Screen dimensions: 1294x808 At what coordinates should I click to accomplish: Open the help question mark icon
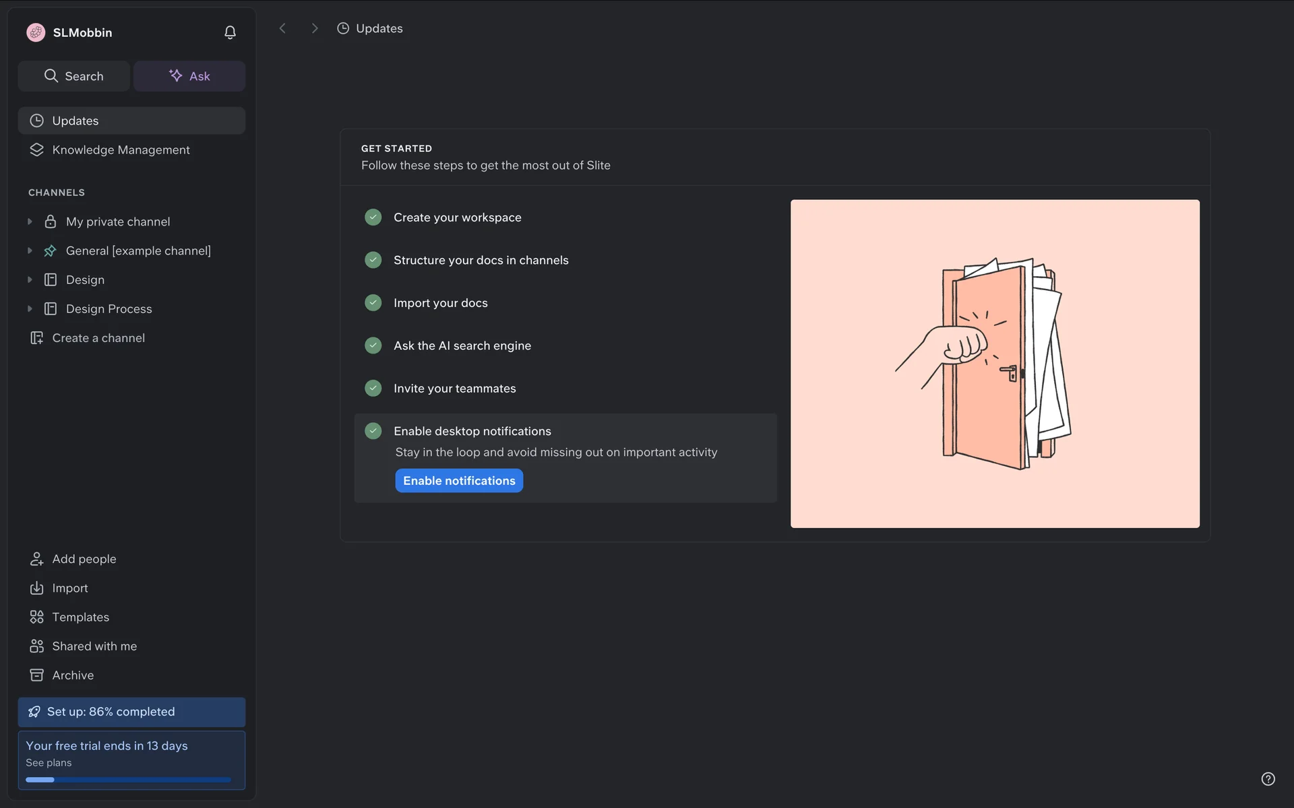point(1268,779)
